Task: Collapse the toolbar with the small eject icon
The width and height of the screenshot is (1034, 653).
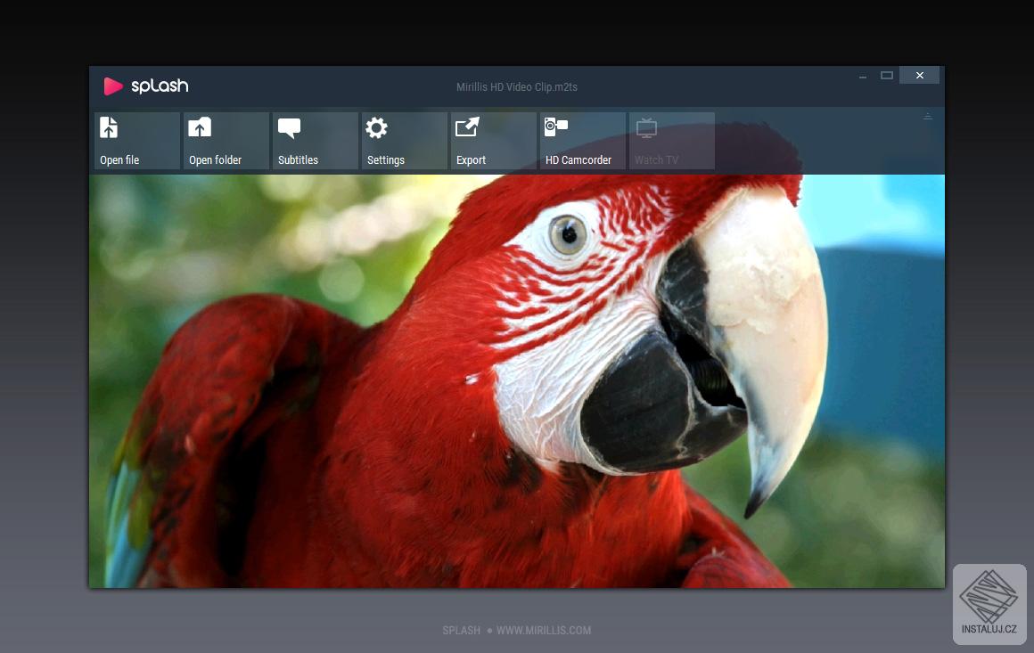Action: (928, 117)
